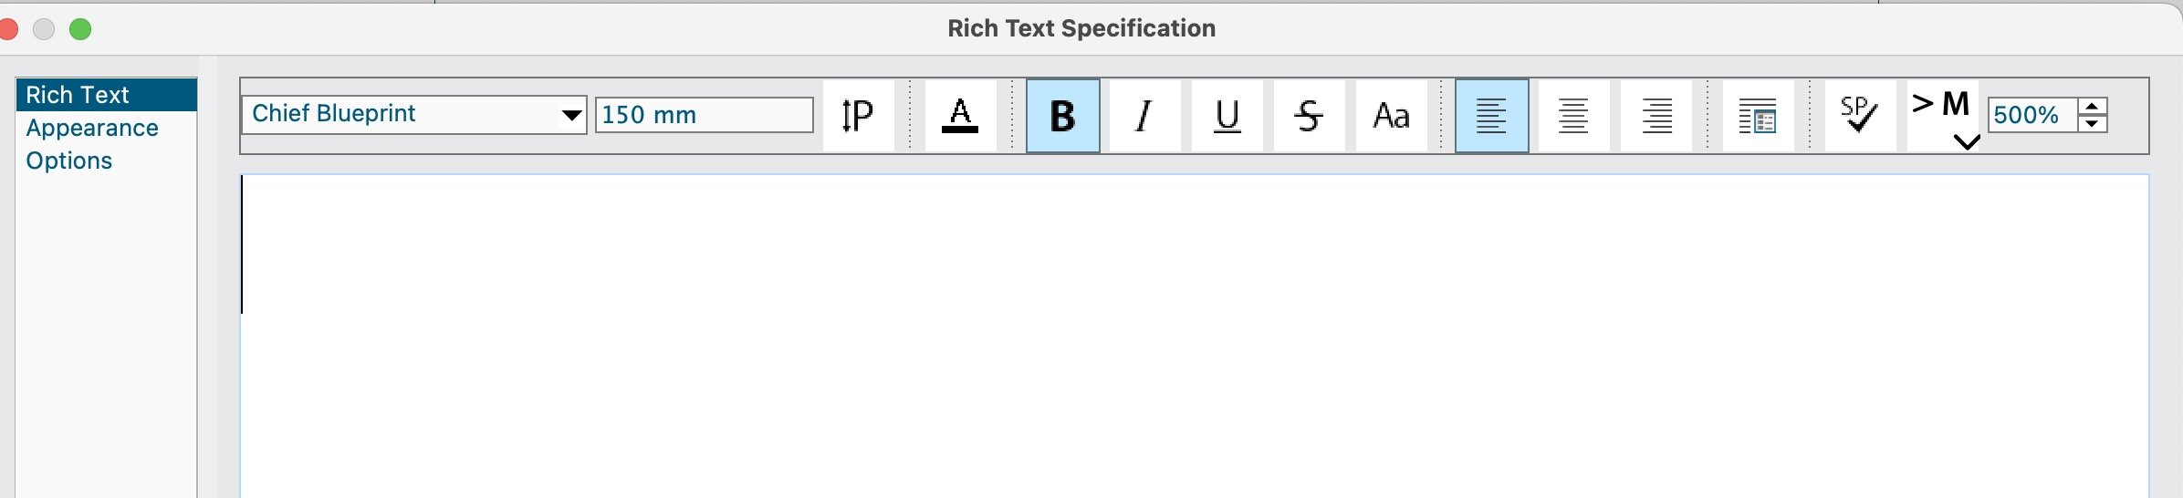
Task: Switch to the Appearance panel
Action: (92, 128)
